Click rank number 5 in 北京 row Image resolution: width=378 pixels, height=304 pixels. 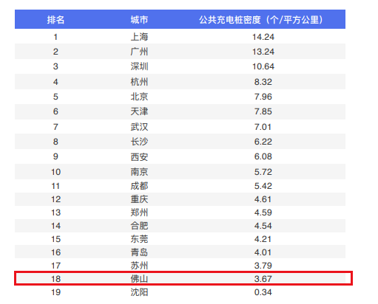pyautogui.click(x=55, y=97)
